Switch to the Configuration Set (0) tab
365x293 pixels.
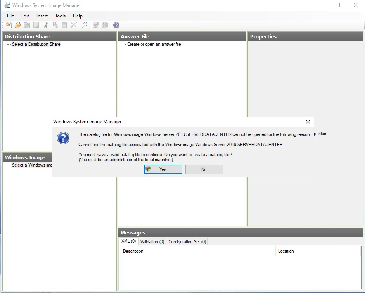click(x=187, y=242)
